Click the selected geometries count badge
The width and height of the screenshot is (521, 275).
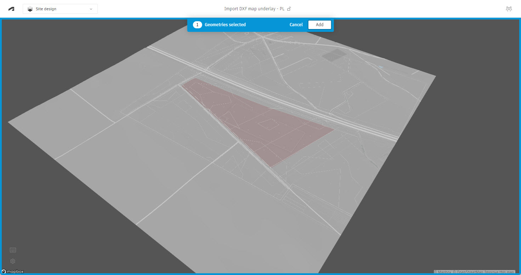coord(197,25)
